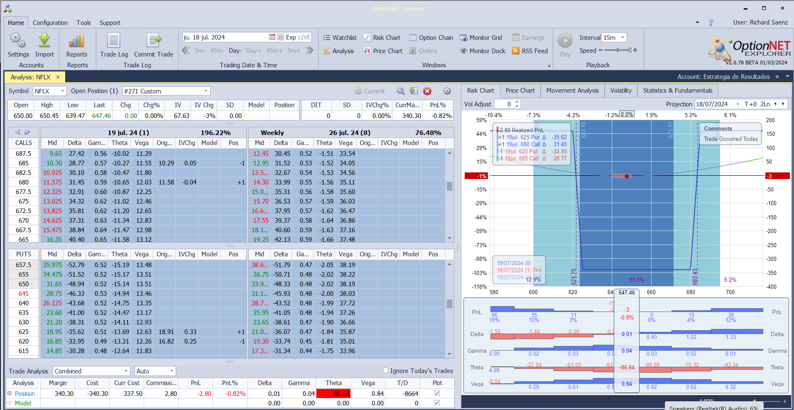The height and width of the screenshot is (410, 794).
Task: Toggle the Model row Plot checkbox
Action: click(437, 403)
